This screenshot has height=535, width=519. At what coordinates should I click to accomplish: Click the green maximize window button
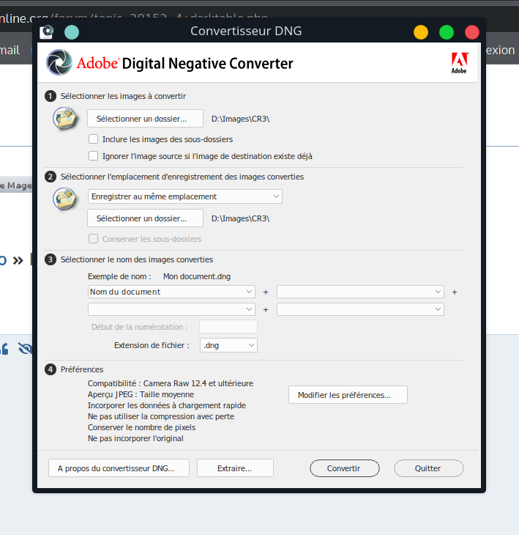pos(447,32)
